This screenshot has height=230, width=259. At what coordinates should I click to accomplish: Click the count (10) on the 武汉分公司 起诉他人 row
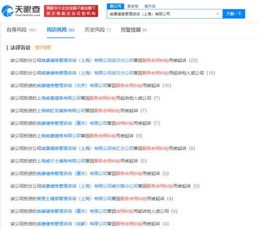(211, 73)
